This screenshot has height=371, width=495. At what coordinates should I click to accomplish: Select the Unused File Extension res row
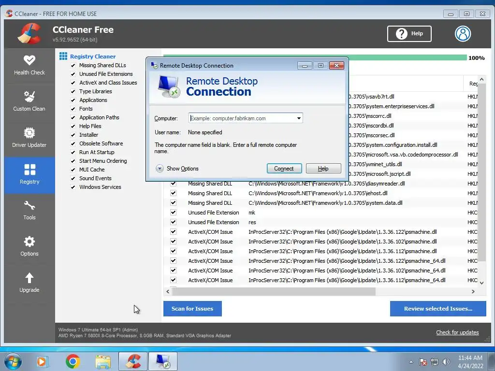tap(320, 222)
